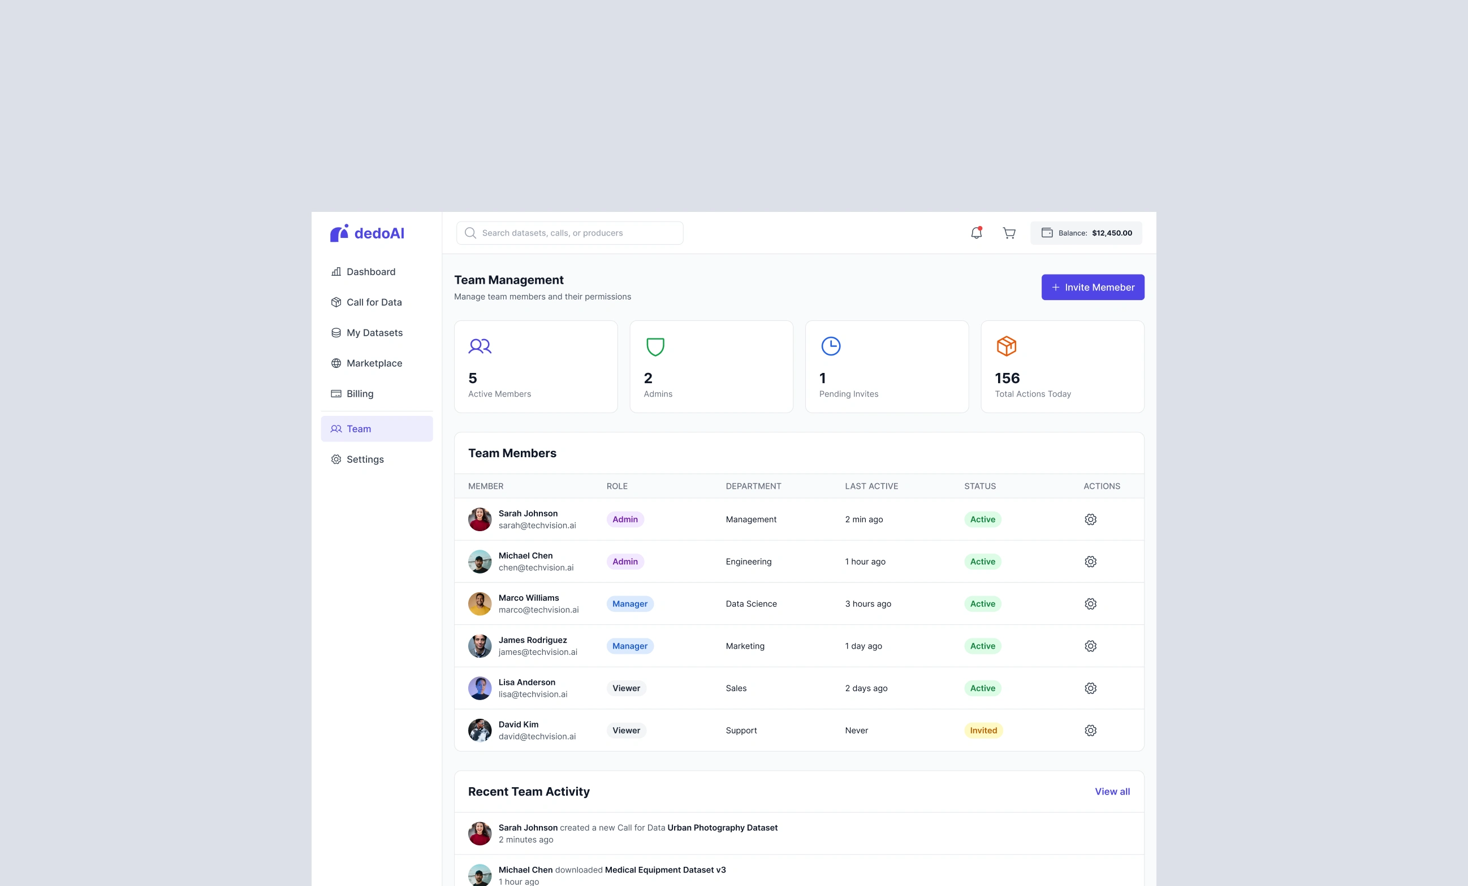The image size is (1468, 886).
Task: Click the notification bell icon
Action: 976,233
